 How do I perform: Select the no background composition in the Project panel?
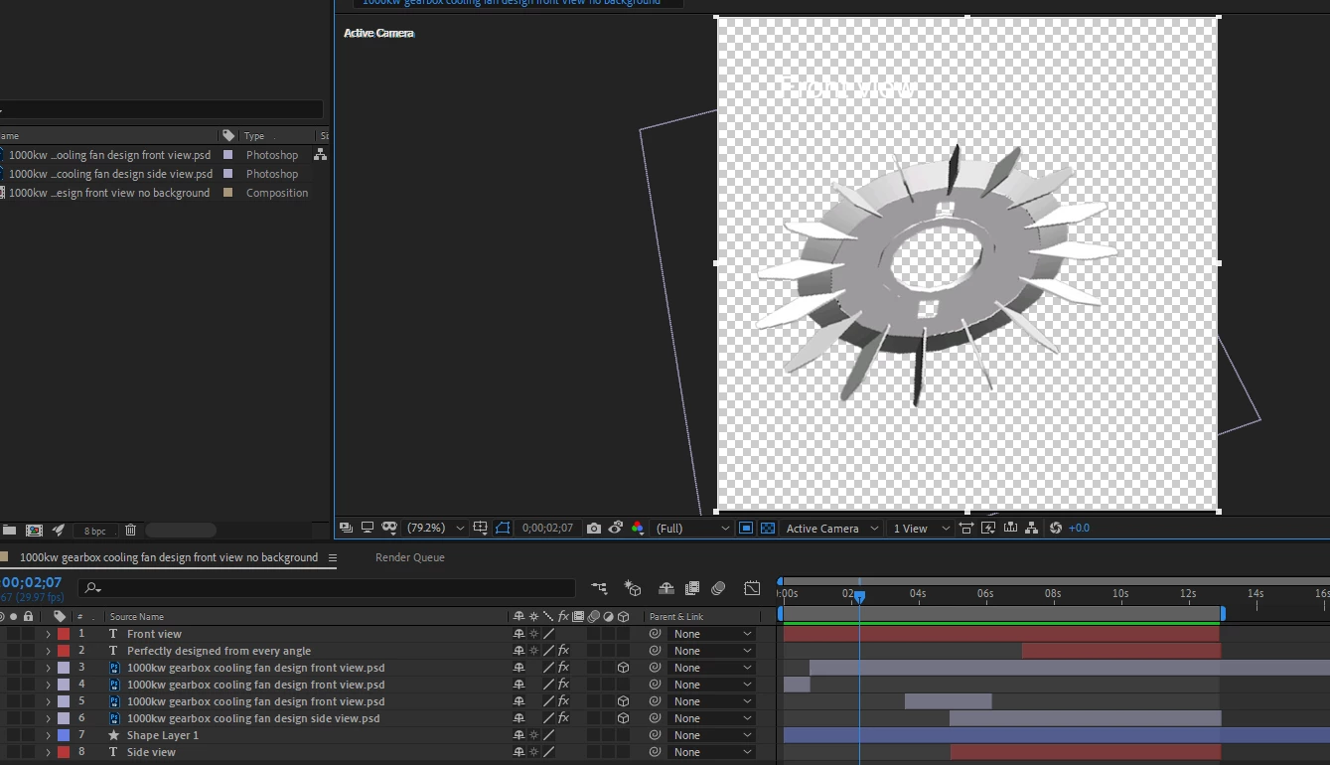point(109,193)
